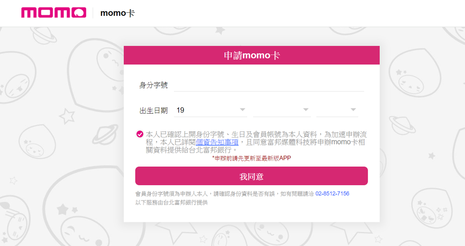Click the 以下服務由台北富邦銀行提供 footer text
Image resolution: width=465 pixels, height=246 pixels.
(x=171, y=203)
